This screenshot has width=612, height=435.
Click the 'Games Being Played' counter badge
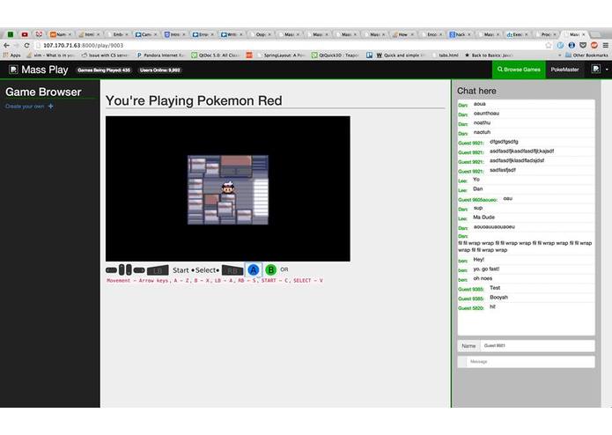click(104, 70)
